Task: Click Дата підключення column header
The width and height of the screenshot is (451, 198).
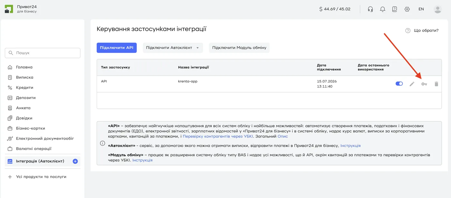Action: [329, 67]
